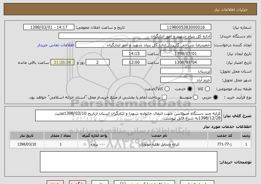Click the واحد اندازه گیری column header
Viewport: 261px width, 184px height.
pyautogui.click(x=94, y=136)
